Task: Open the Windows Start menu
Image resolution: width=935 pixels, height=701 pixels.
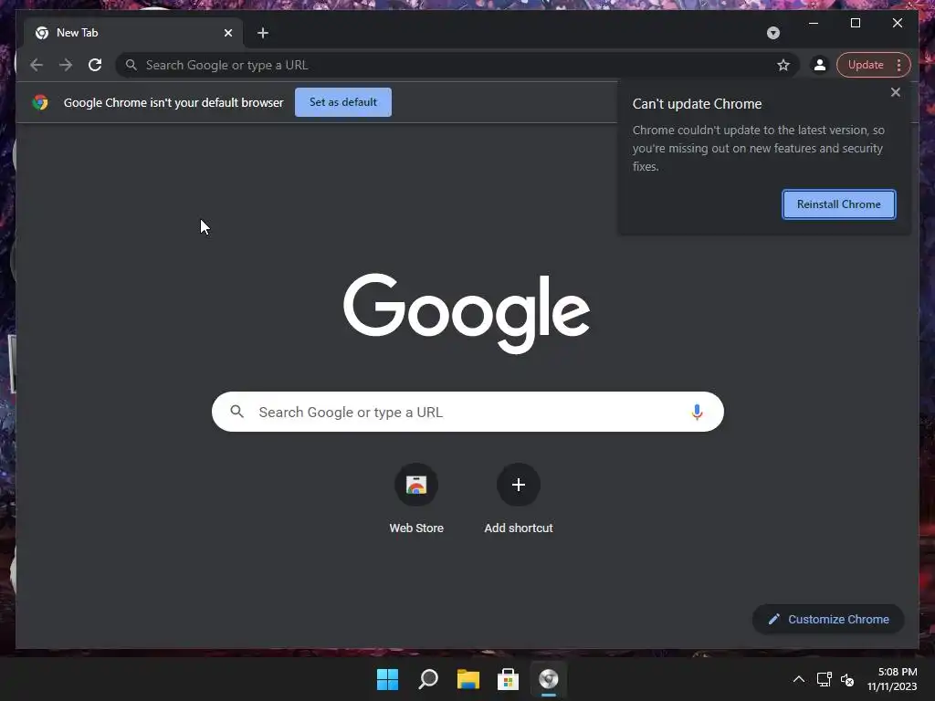Action: pyautogui.click(x=387, y=679)
